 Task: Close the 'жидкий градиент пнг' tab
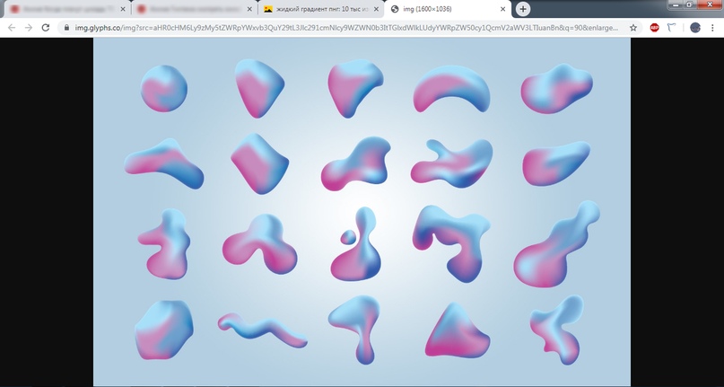(375, 9)
